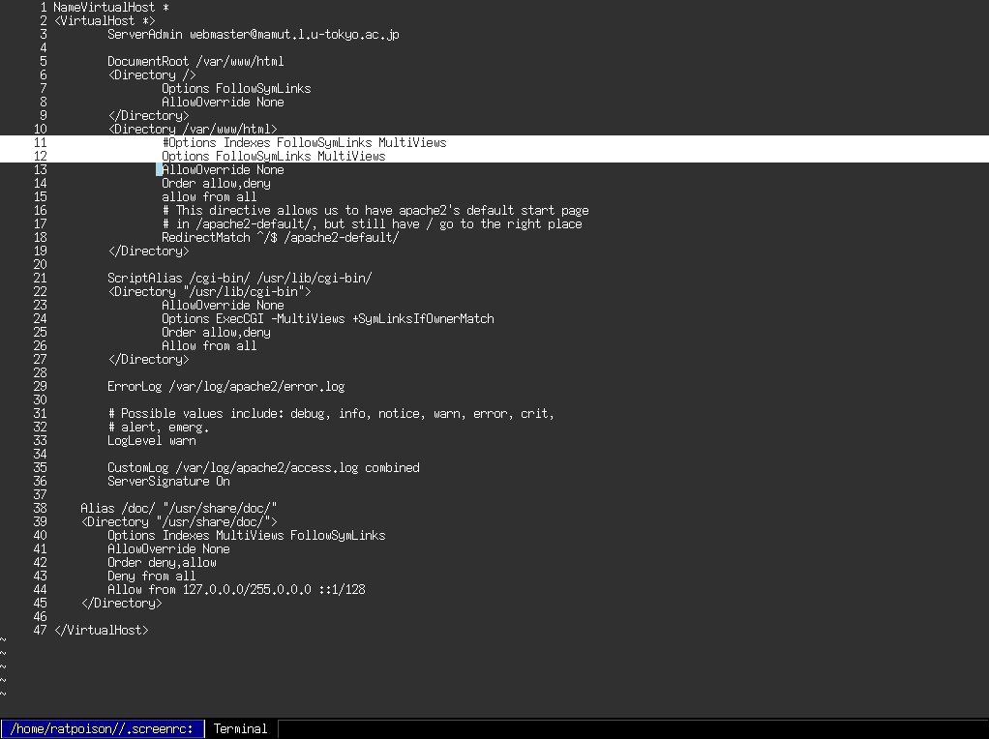Select the ServerSignature On line
Viewport: 989px width, 739px height.
click(x=168, y=481)
